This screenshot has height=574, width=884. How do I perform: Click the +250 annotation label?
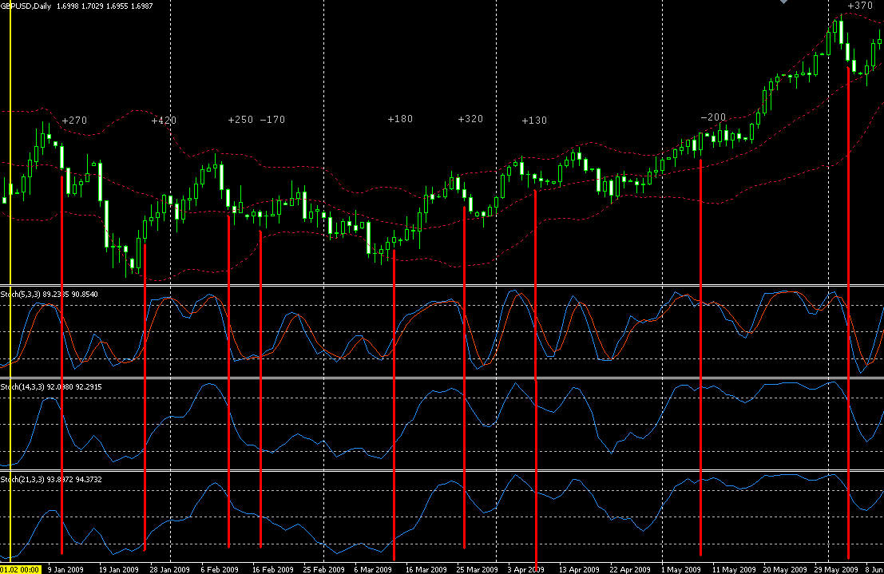240,120
